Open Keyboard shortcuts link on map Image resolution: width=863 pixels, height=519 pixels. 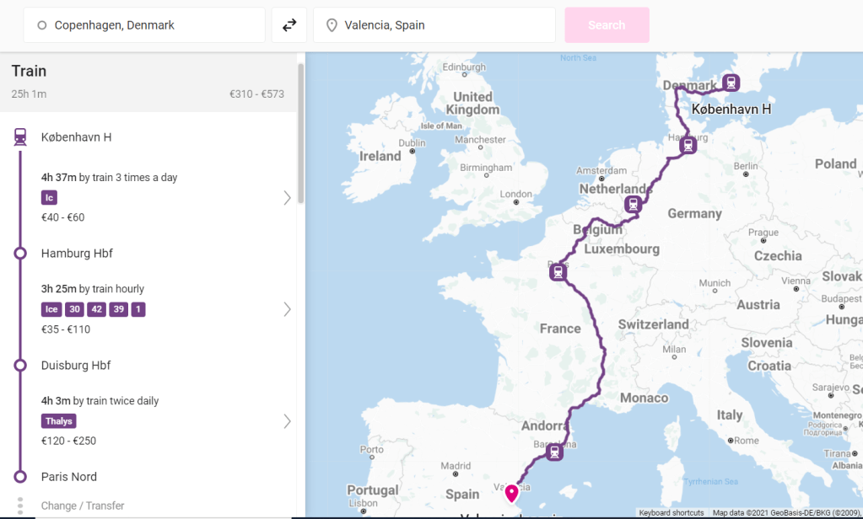coord(672,513)
